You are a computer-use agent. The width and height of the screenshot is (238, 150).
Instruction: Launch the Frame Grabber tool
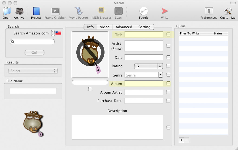(x=55, y=11)
